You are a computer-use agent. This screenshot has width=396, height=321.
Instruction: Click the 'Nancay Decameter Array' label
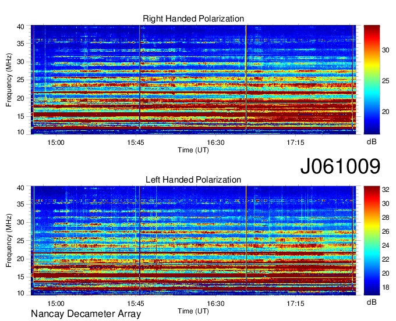(86, 314)
